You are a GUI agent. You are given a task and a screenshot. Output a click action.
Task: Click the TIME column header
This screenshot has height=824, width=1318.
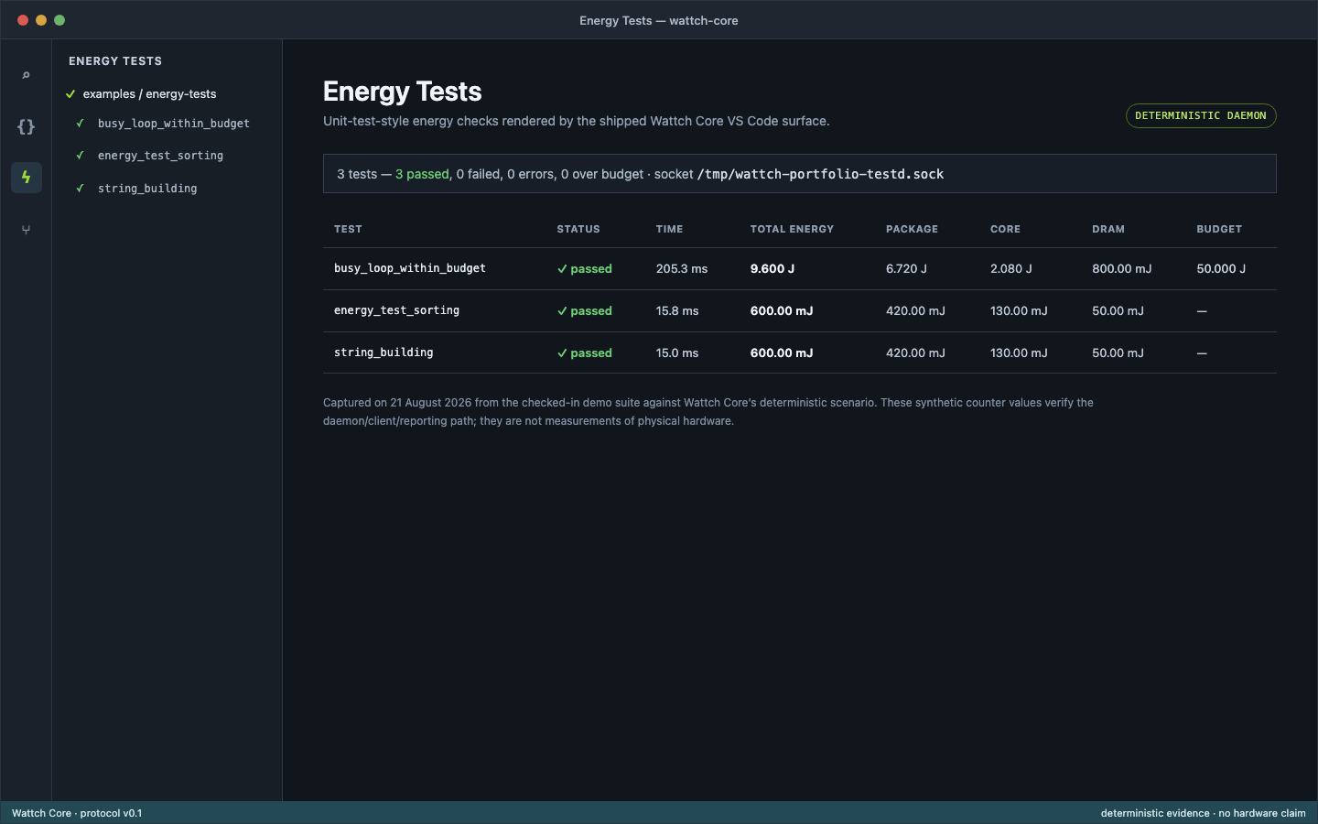[669, 229]
